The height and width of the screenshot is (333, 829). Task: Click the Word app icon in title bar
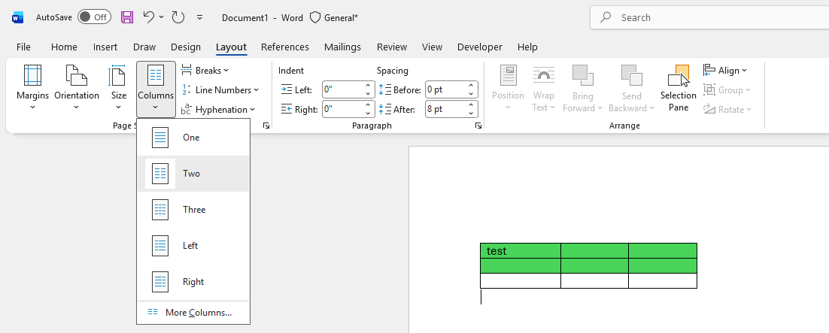pos(17,17)
